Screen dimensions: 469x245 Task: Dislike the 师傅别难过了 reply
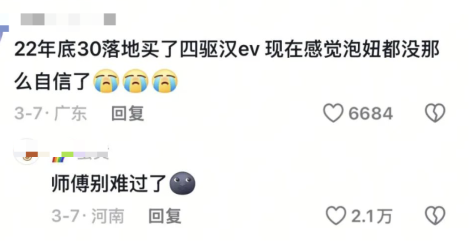click(435, 216)
